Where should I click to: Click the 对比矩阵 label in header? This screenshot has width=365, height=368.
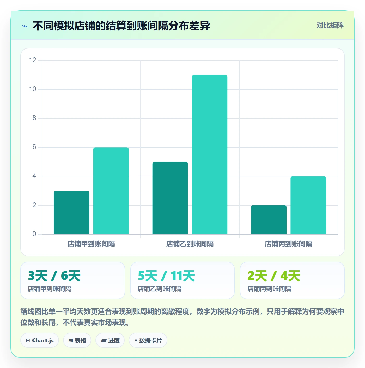pos(330,26)
